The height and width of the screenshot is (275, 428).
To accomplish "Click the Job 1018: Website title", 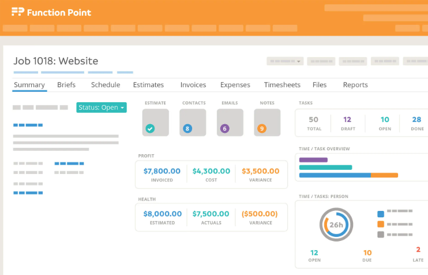I will pyautogui.click(x=56, y=61).
